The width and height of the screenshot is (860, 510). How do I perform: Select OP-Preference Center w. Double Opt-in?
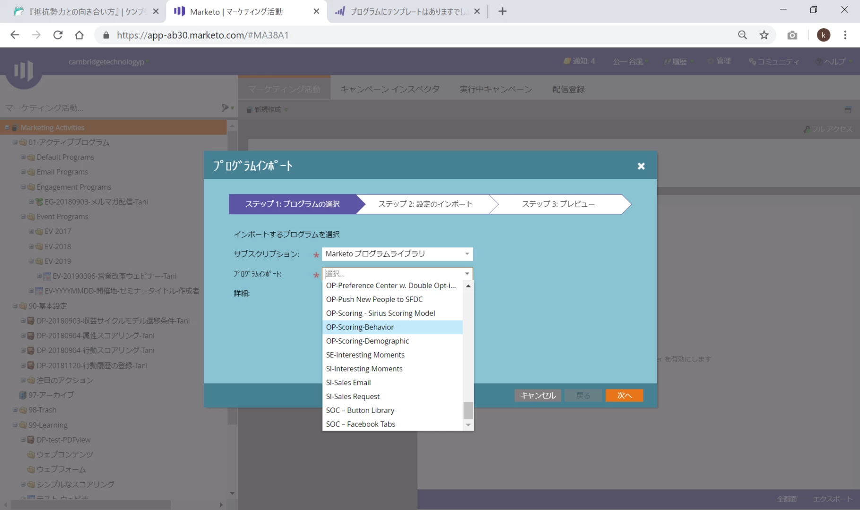[392, 286]
